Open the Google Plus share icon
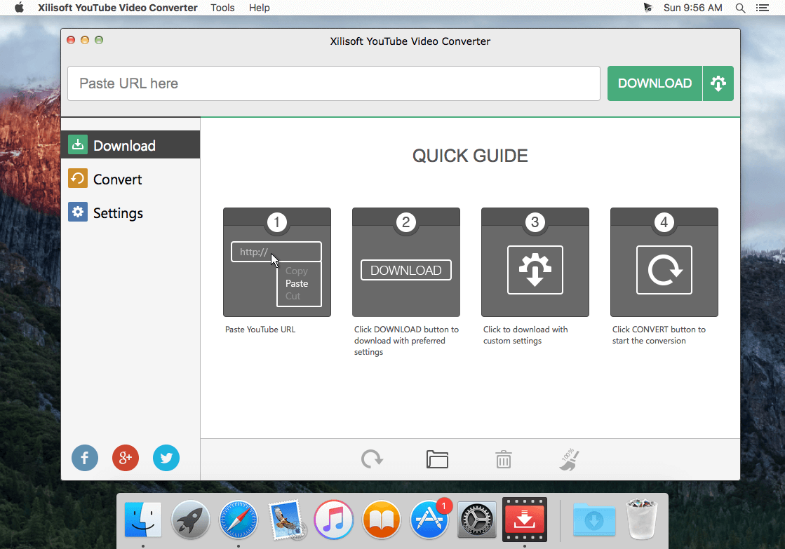785x549 pixels. coord(126,458)
